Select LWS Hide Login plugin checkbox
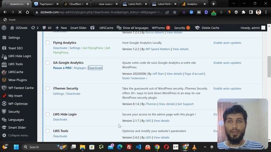The width and height of the screenshot is (271, 152). click(47, 114)
